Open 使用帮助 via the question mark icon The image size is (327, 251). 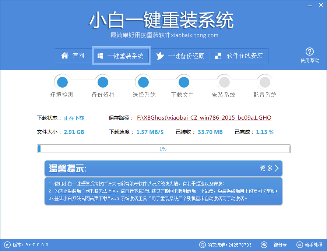click(x=310, y=51)
